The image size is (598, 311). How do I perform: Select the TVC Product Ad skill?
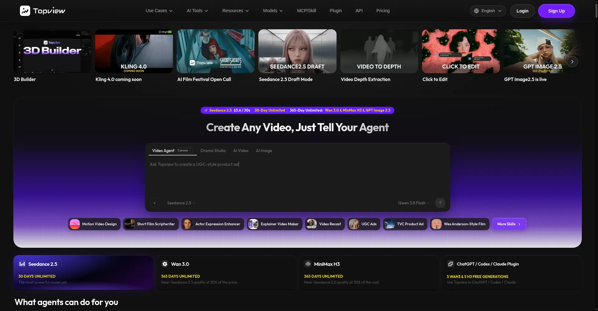coord(405,224)
